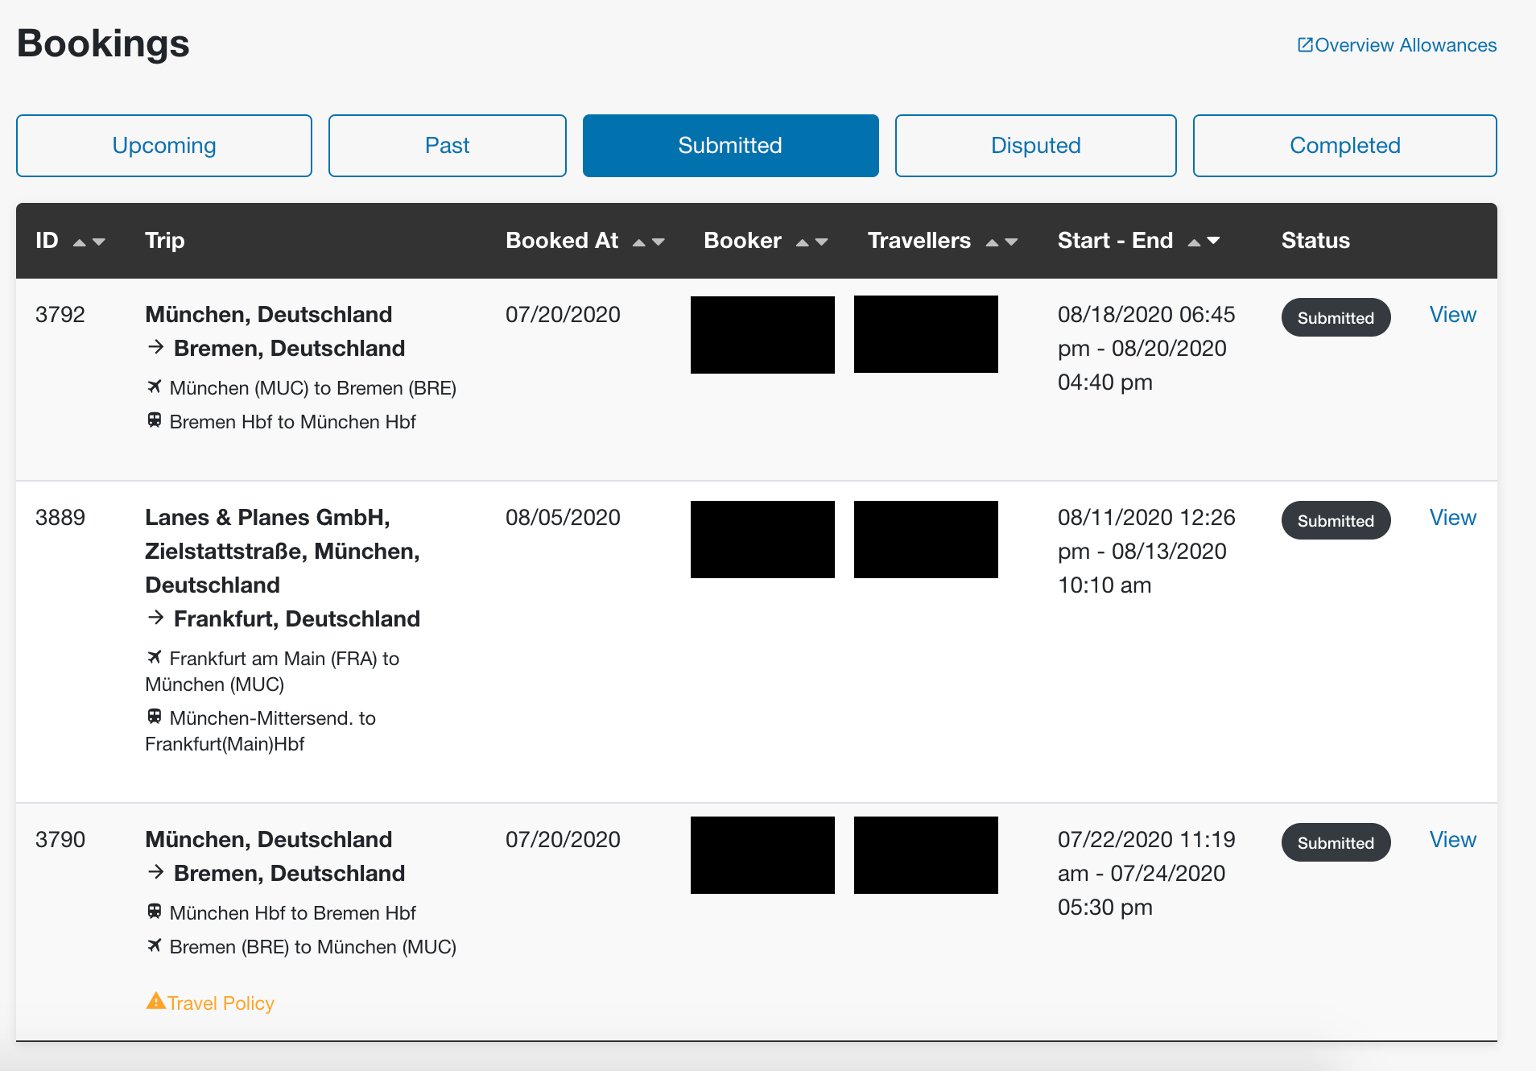The image size is (1536, 1071).
Task: Select the Submitted tab
Action: (x=731, y=146)
